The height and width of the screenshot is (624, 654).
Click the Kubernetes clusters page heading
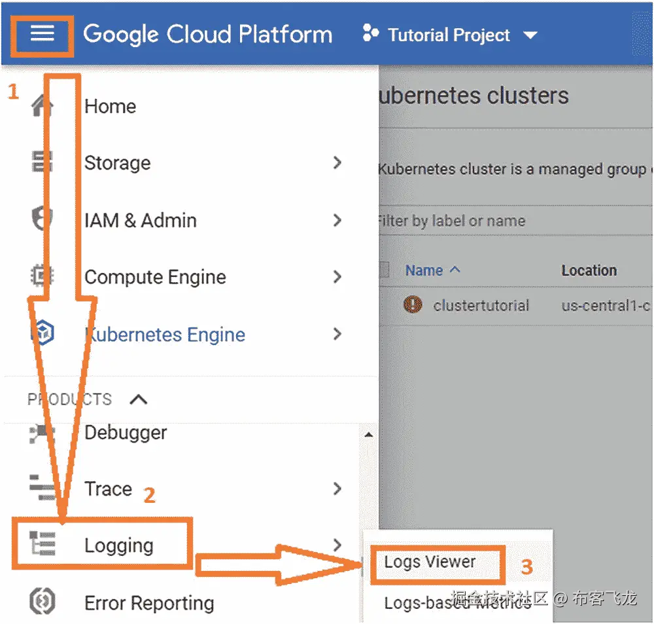(x=473, y=95)
